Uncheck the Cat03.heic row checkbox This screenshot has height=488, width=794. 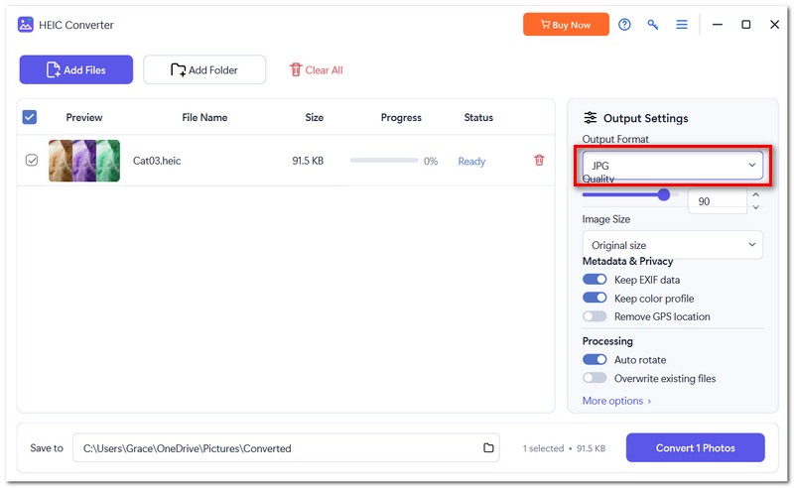(32, 161)
